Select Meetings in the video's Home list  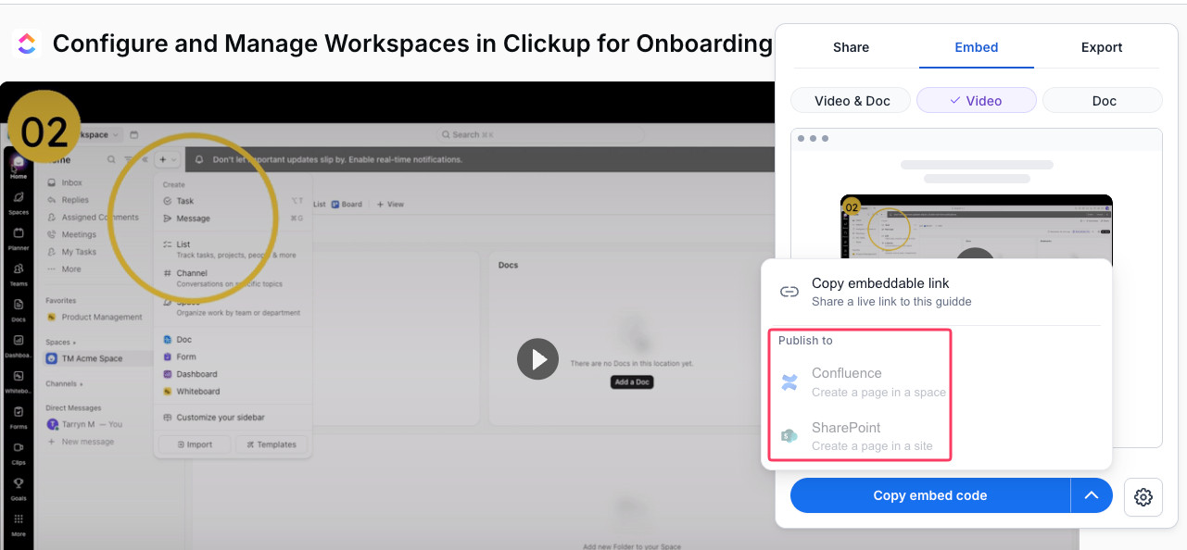pyautogui.click(x=79, y=234)
